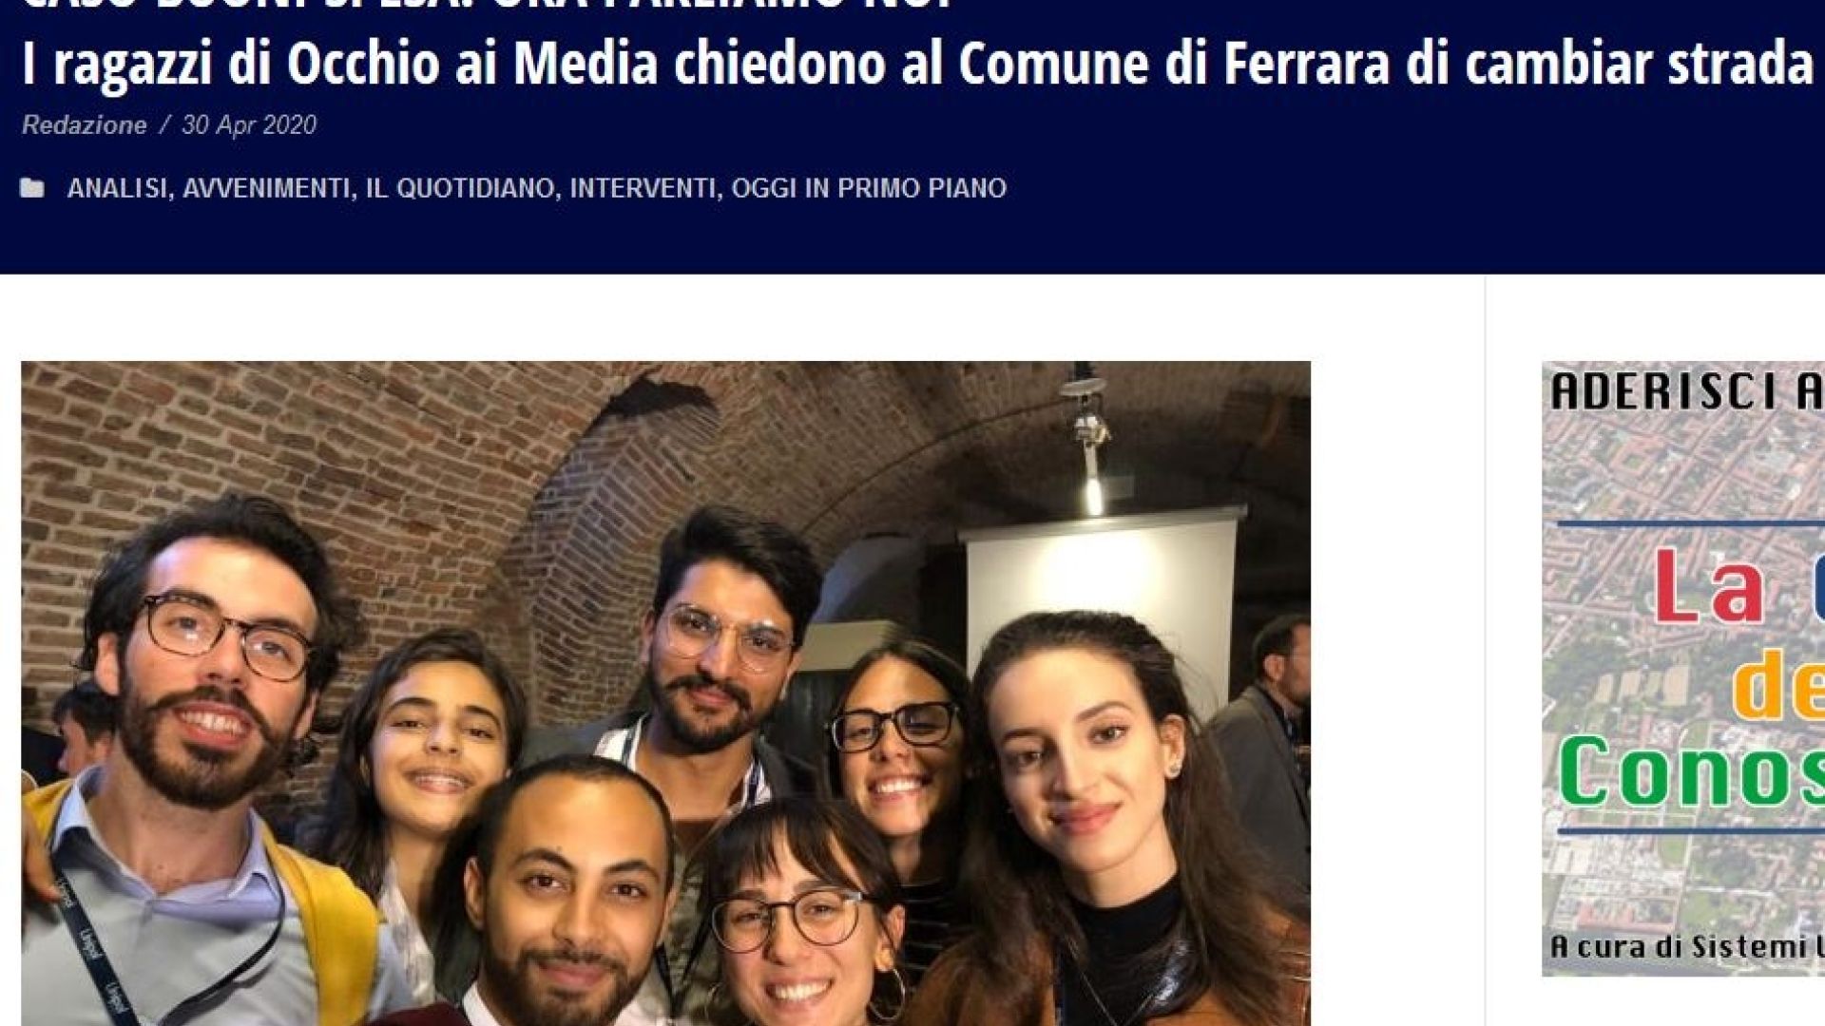Open the group photo featured image
This screenshot has width=1825, height=1026.
665,693
